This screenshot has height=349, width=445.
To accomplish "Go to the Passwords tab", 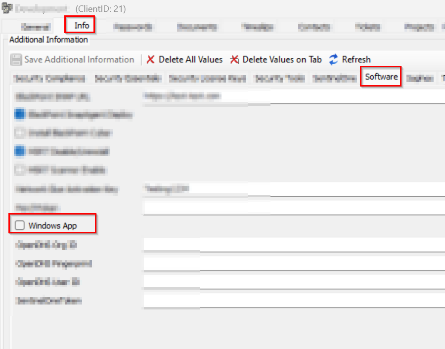I will pyautogui.click(x=133, y=27).
